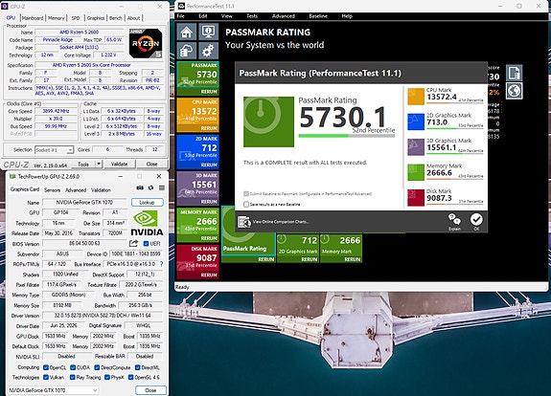551x396 pixels.
Task: Open the cloud baseline manager icon
Action: [x=186, y=51]
